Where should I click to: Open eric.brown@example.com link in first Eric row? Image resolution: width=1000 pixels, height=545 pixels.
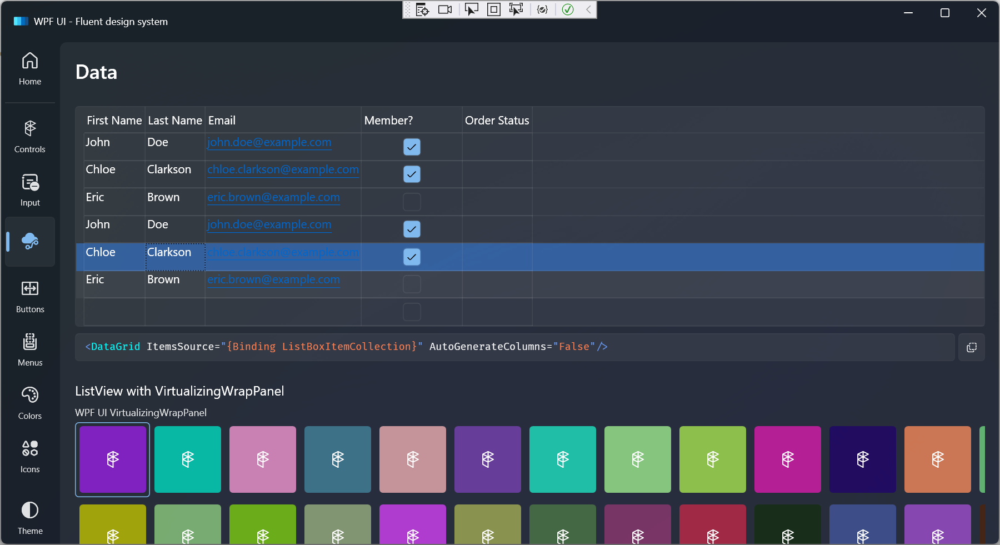coord(273,197)
